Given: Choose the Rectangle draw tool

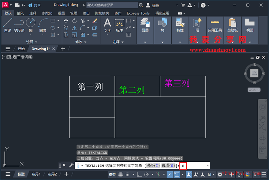Looking at the screenshot, I should point(53,21).
